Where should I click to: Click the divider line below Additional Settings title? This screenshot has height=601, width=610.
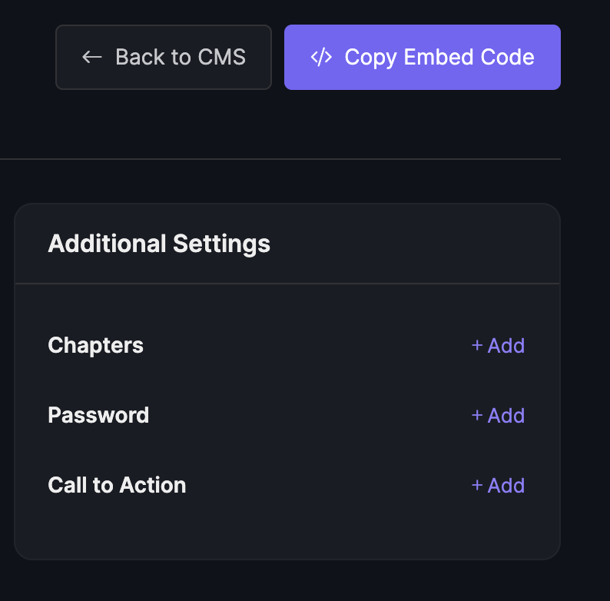point(287,284)
